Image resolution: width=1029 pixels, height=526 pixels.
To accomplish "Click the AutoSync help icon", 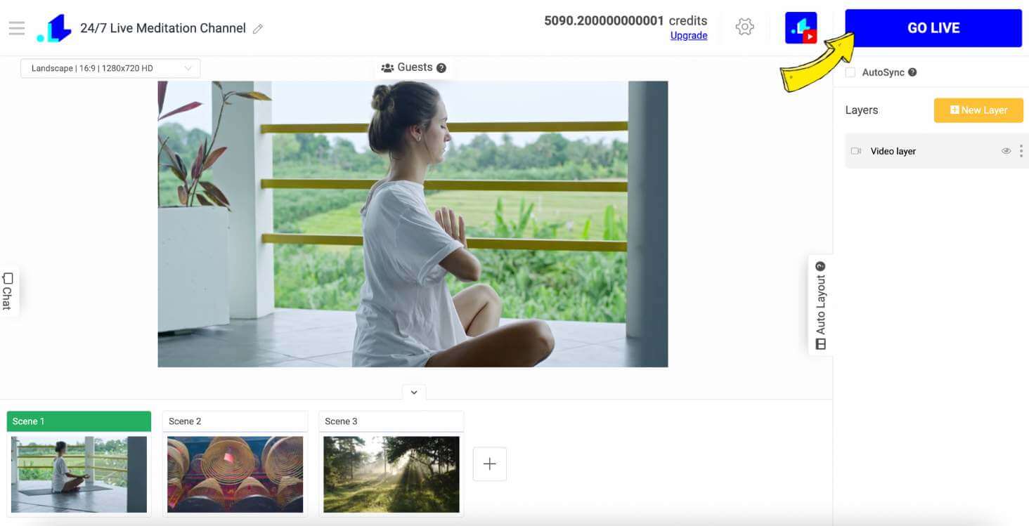I will click(x=912, y=72).
